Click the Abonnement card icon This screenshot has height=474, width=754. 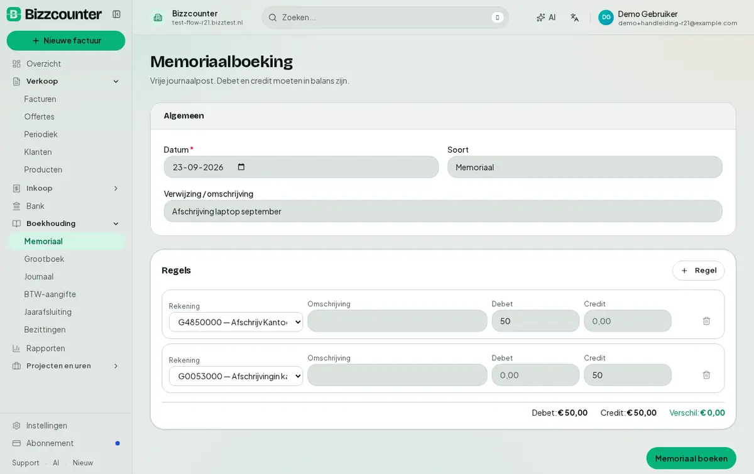click(17, 443)
